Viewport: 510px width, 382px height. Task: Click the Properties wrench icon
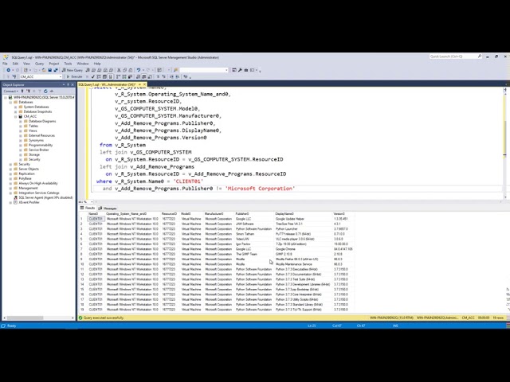pyautogui.click(x=240, y=70)
